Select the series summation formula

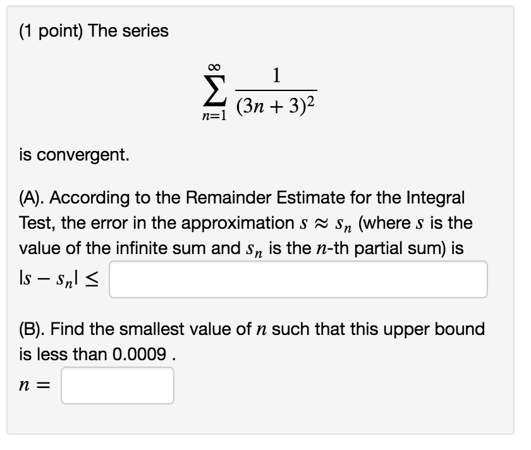point(259,92)
